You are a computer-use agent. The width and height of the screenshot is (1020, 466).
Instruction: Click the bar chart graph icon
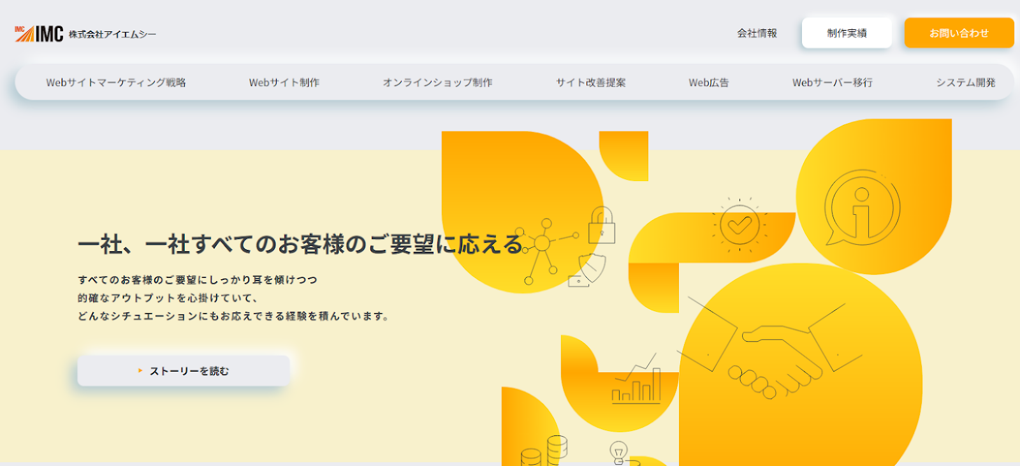[636, 379]
